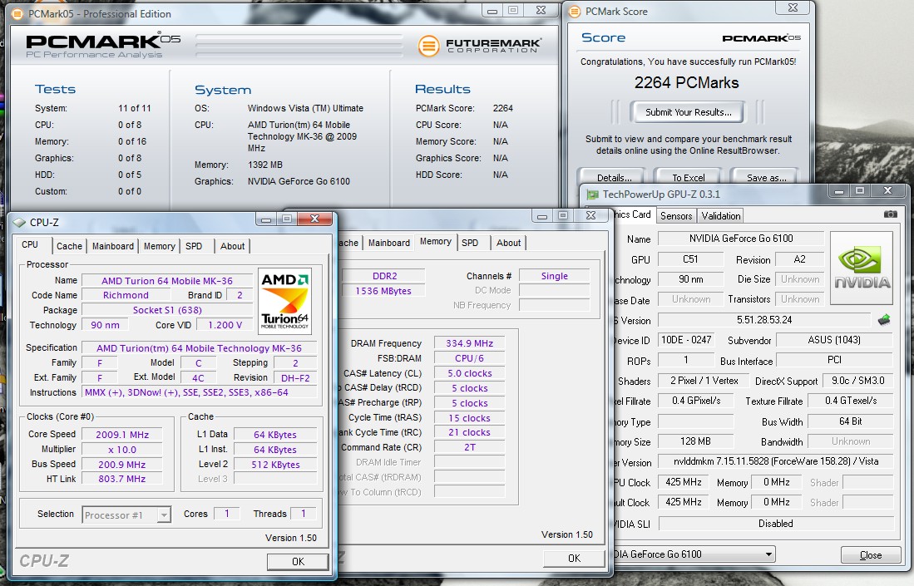Click OK in the front CPU-Z window
914x586 pixels.
click(x=298, y=562)
